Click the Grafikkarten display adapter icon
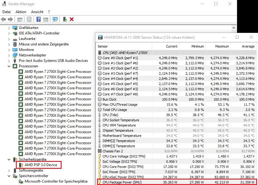The image size is (258, 185). click(x=15, y=28)
